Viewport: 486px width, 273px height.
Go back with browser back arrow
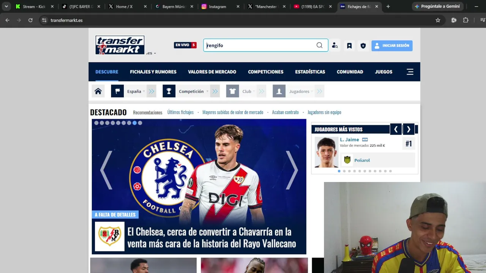point(7,20)
